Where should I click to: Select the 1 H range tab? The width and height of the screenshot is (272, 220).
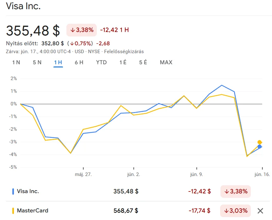[x=58, y=62]
